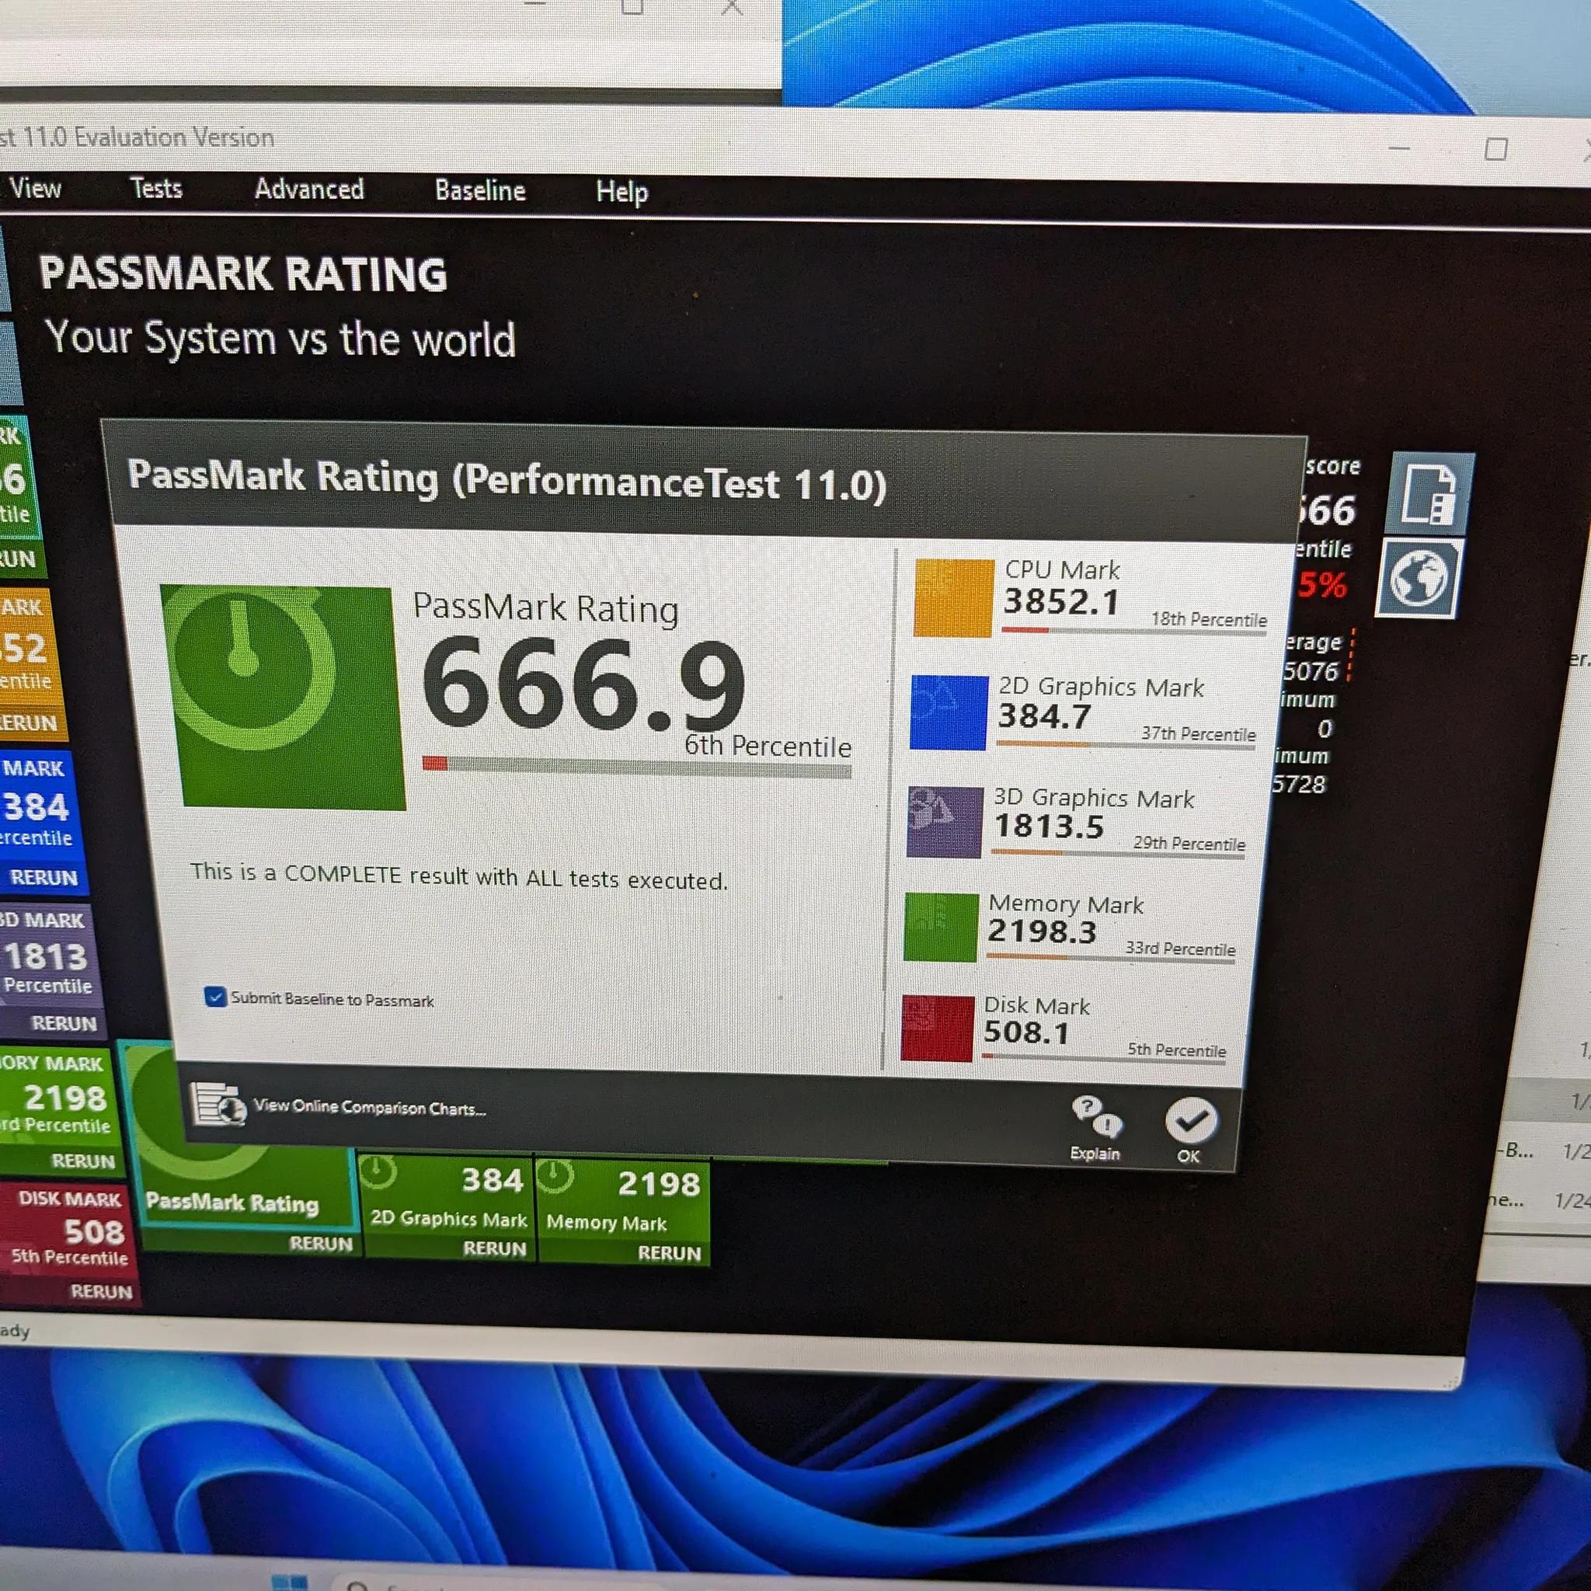Image resolution: width=1591 pixels, height=1591 pixels.
Task: Click the 2D Graphics tile stopwatch icon
Action: pyautogui.click(x=379, y=1171)
